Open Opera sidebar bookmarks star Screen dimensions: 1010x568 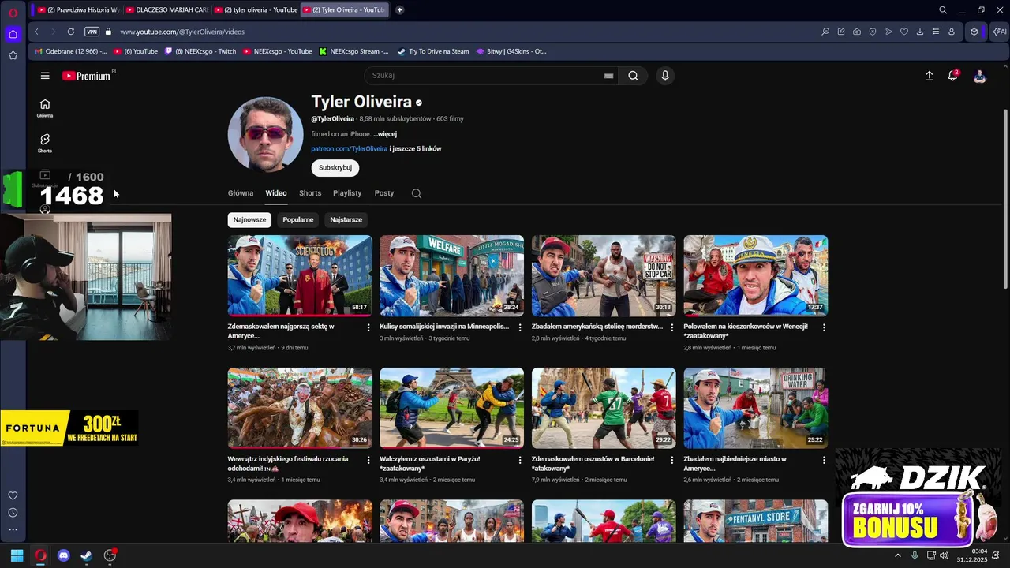click(13, 55)
